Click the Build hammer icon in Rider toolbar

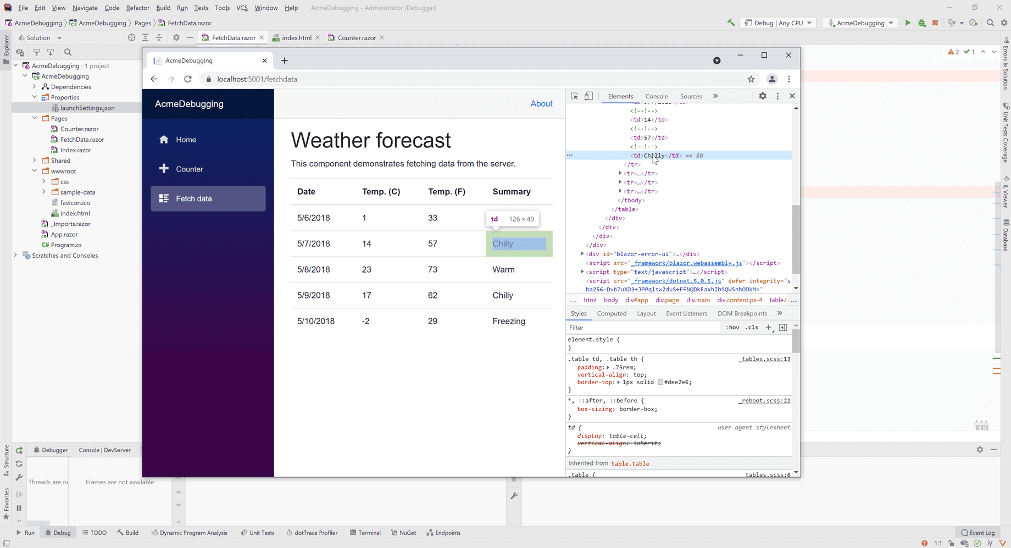coord(731,23)
